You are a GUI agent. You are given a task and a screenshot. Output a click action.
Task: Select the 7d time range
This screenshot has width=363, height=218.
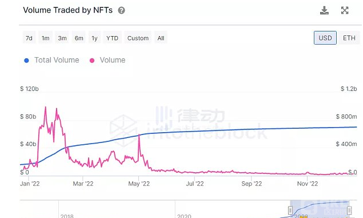tap(29, 38)
